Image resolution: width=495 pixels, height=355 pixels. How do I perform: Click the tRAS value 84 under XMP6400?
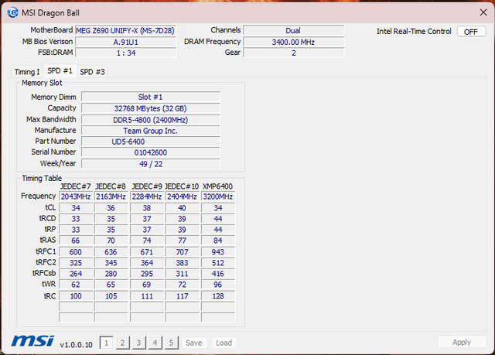[218, 241]
